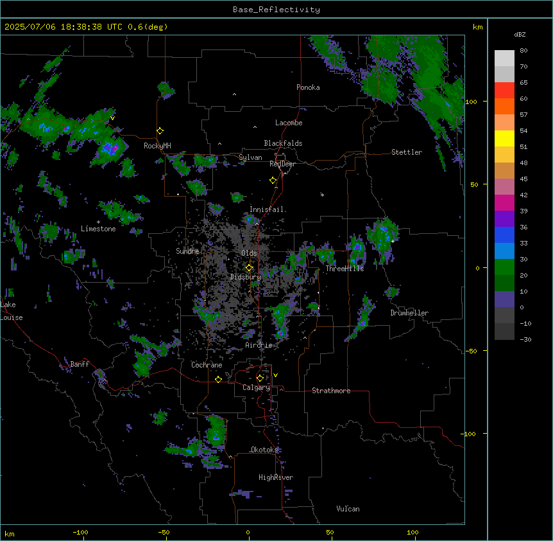Click the Airdrie city label

pyautogui.click(x=259, y=345)
